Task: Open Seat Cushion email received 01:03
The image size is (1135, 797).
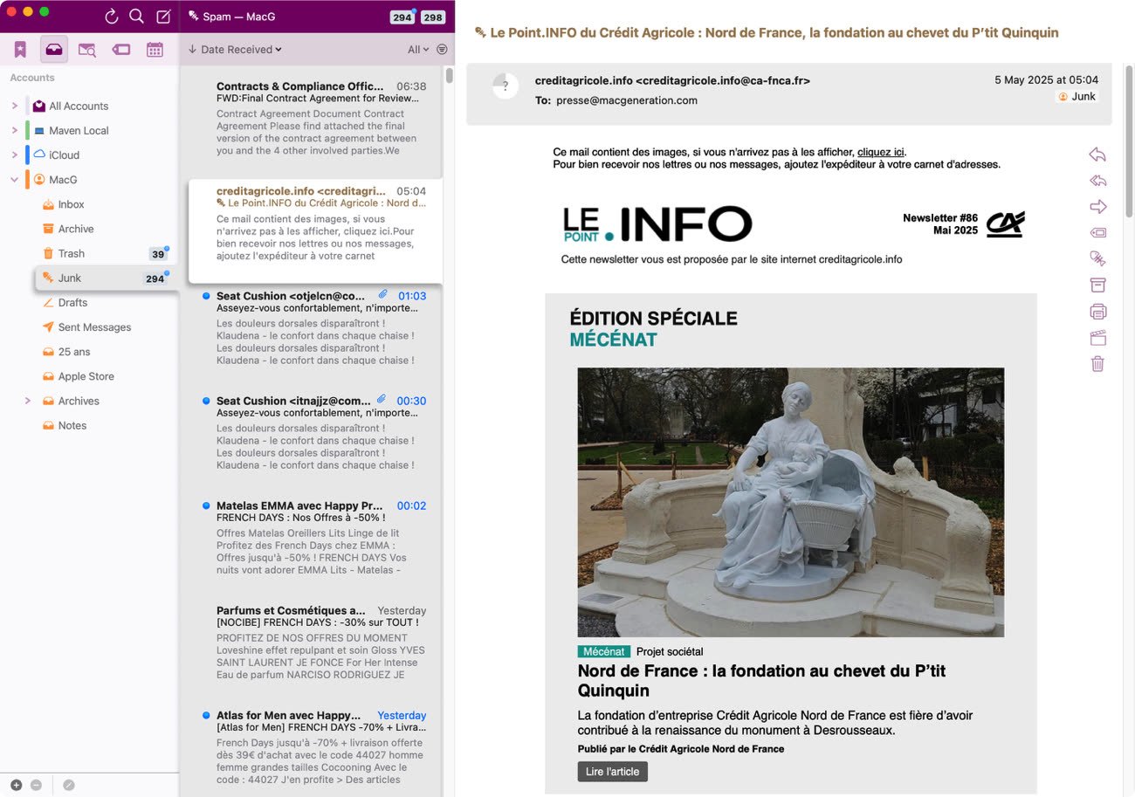Action: tap(316, 328)
